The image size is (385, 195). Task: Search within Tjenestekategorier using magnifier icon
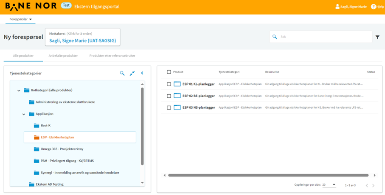(122, 73)
